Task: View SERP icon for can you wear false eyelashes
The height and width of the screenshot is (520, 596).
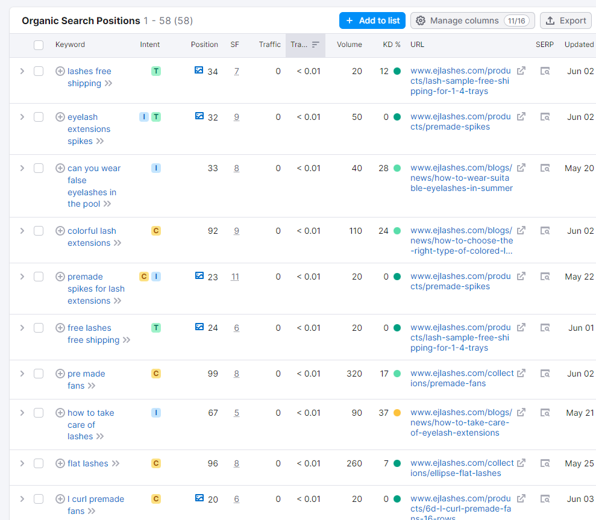Action: pos(545,168)
